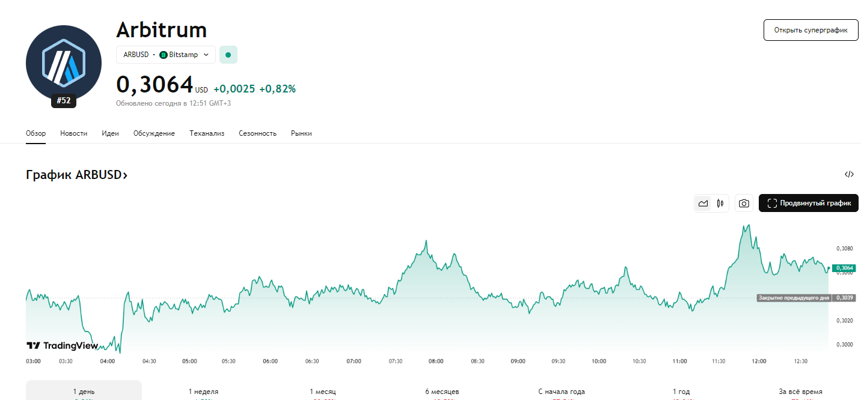Screen dimensions: 861x400
Task: Open the ARBUSD Bitstamp symbol dropdown
Action: click(x=166, y=55)
